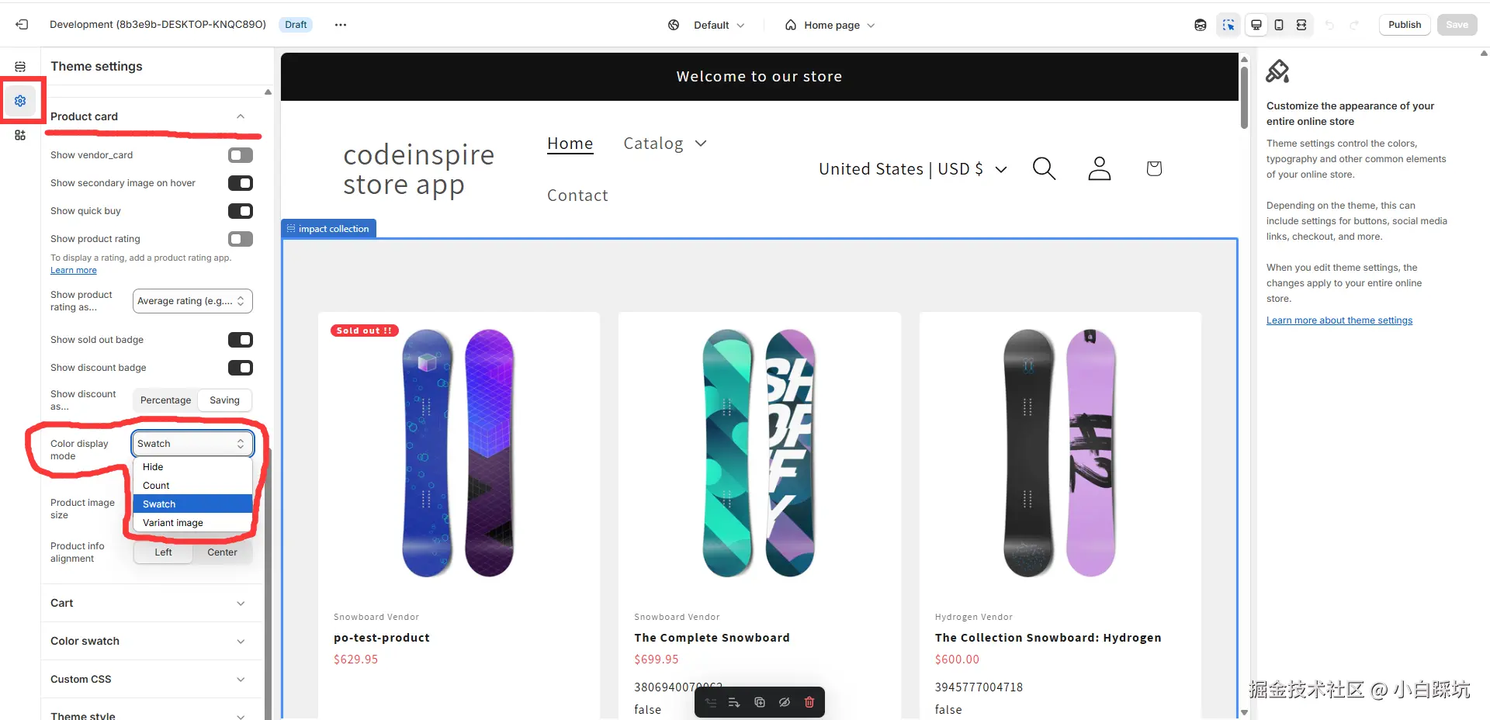Click the Publish button
Image resolution: width=1490 pixels, height=720 pixels.
tap(1404, 25)
